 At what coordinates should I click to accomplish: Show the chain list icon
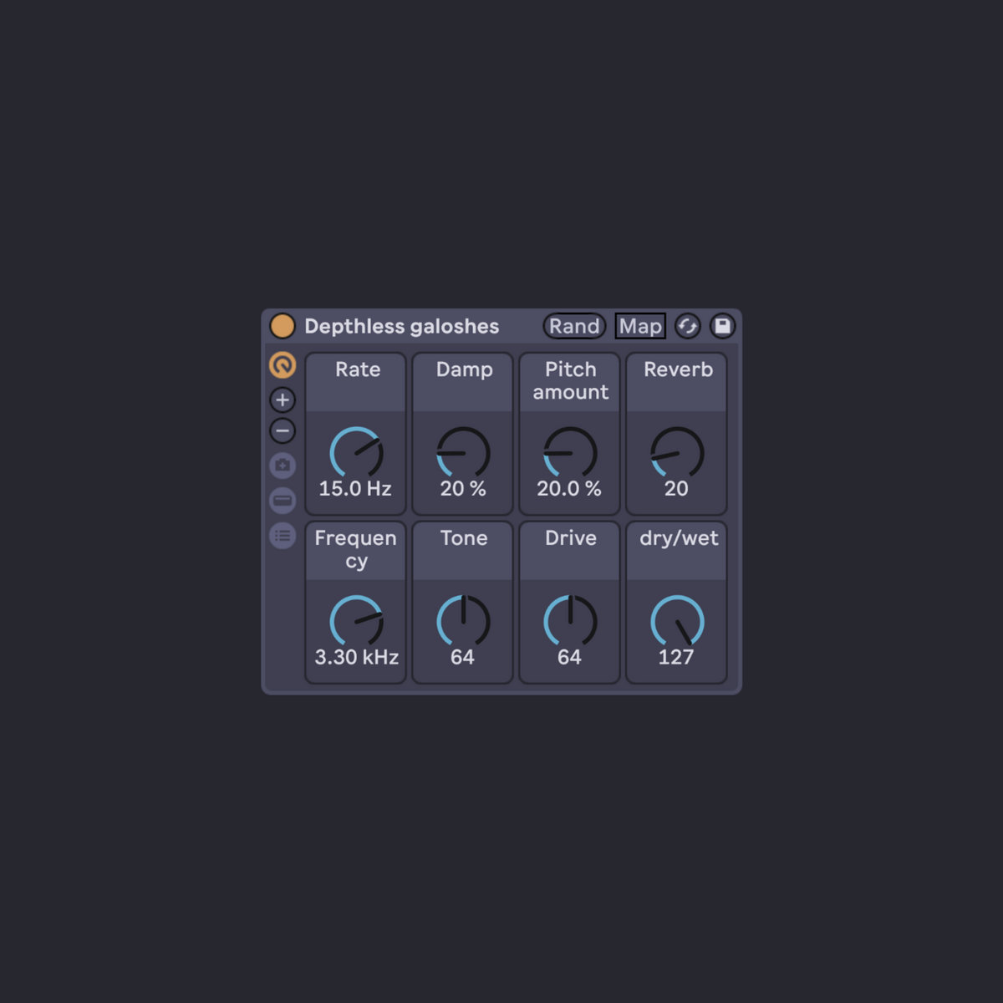click(x=283, y=536)
